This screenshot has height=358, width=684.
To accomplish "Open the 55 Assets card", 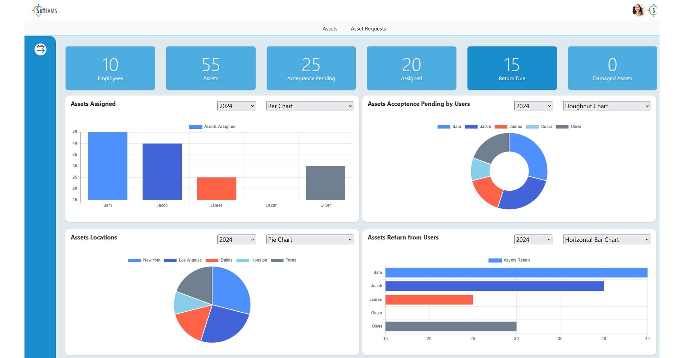I will tap(211, 68).
